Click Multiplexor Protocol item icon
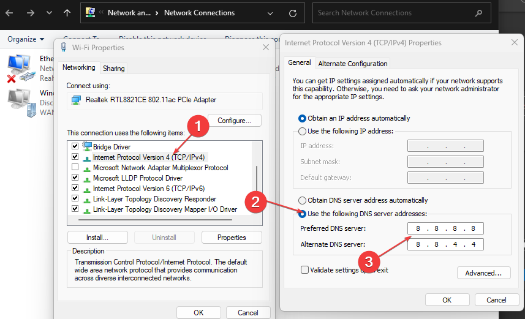This screenshot has height=319, width=525. (87, 168)
